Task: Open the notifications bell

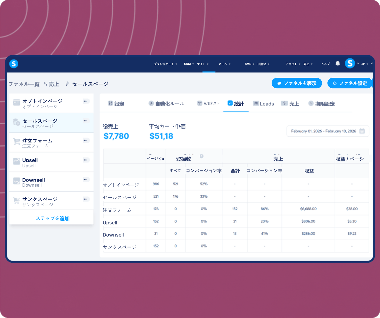Action: click(x=338, y=63)
